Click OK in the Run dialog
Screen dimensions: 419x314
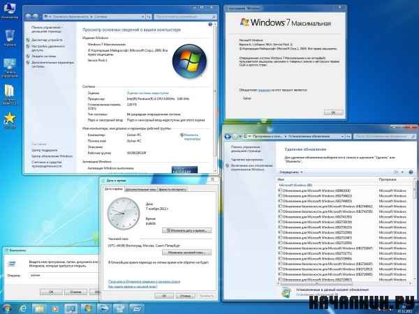51,292
